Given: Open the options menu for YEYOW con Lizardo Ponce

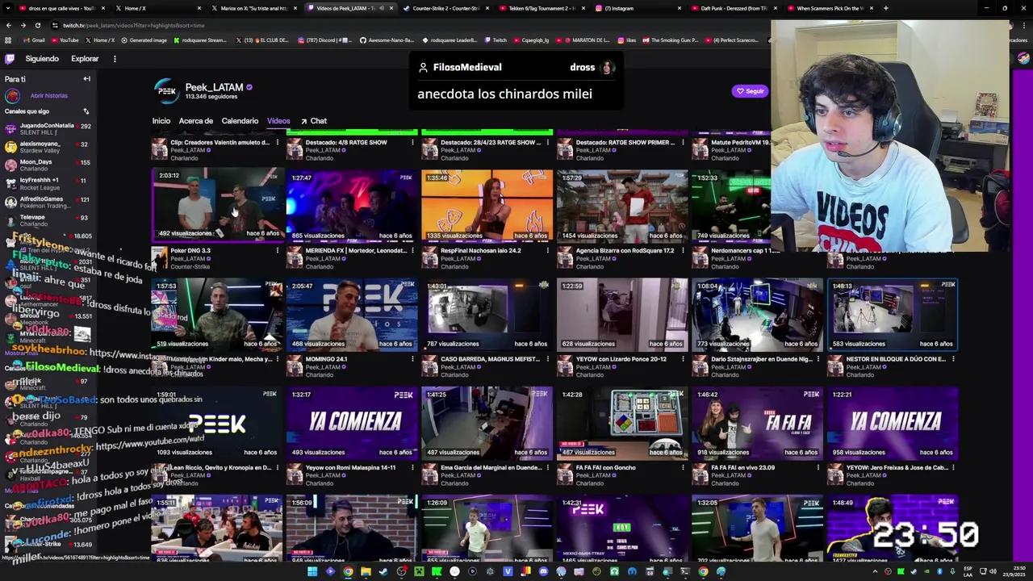Looking at the screenshot, I should click(x=683, y=359).
